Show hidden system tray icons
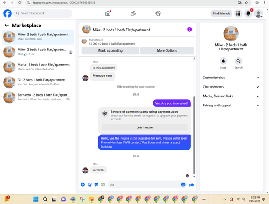The width and height of the screenshot is (269, 204). [225, 199]
